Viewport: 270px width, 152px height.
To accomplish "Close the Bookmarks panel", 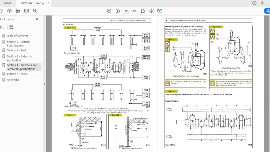I will click(x=37, y=19).
